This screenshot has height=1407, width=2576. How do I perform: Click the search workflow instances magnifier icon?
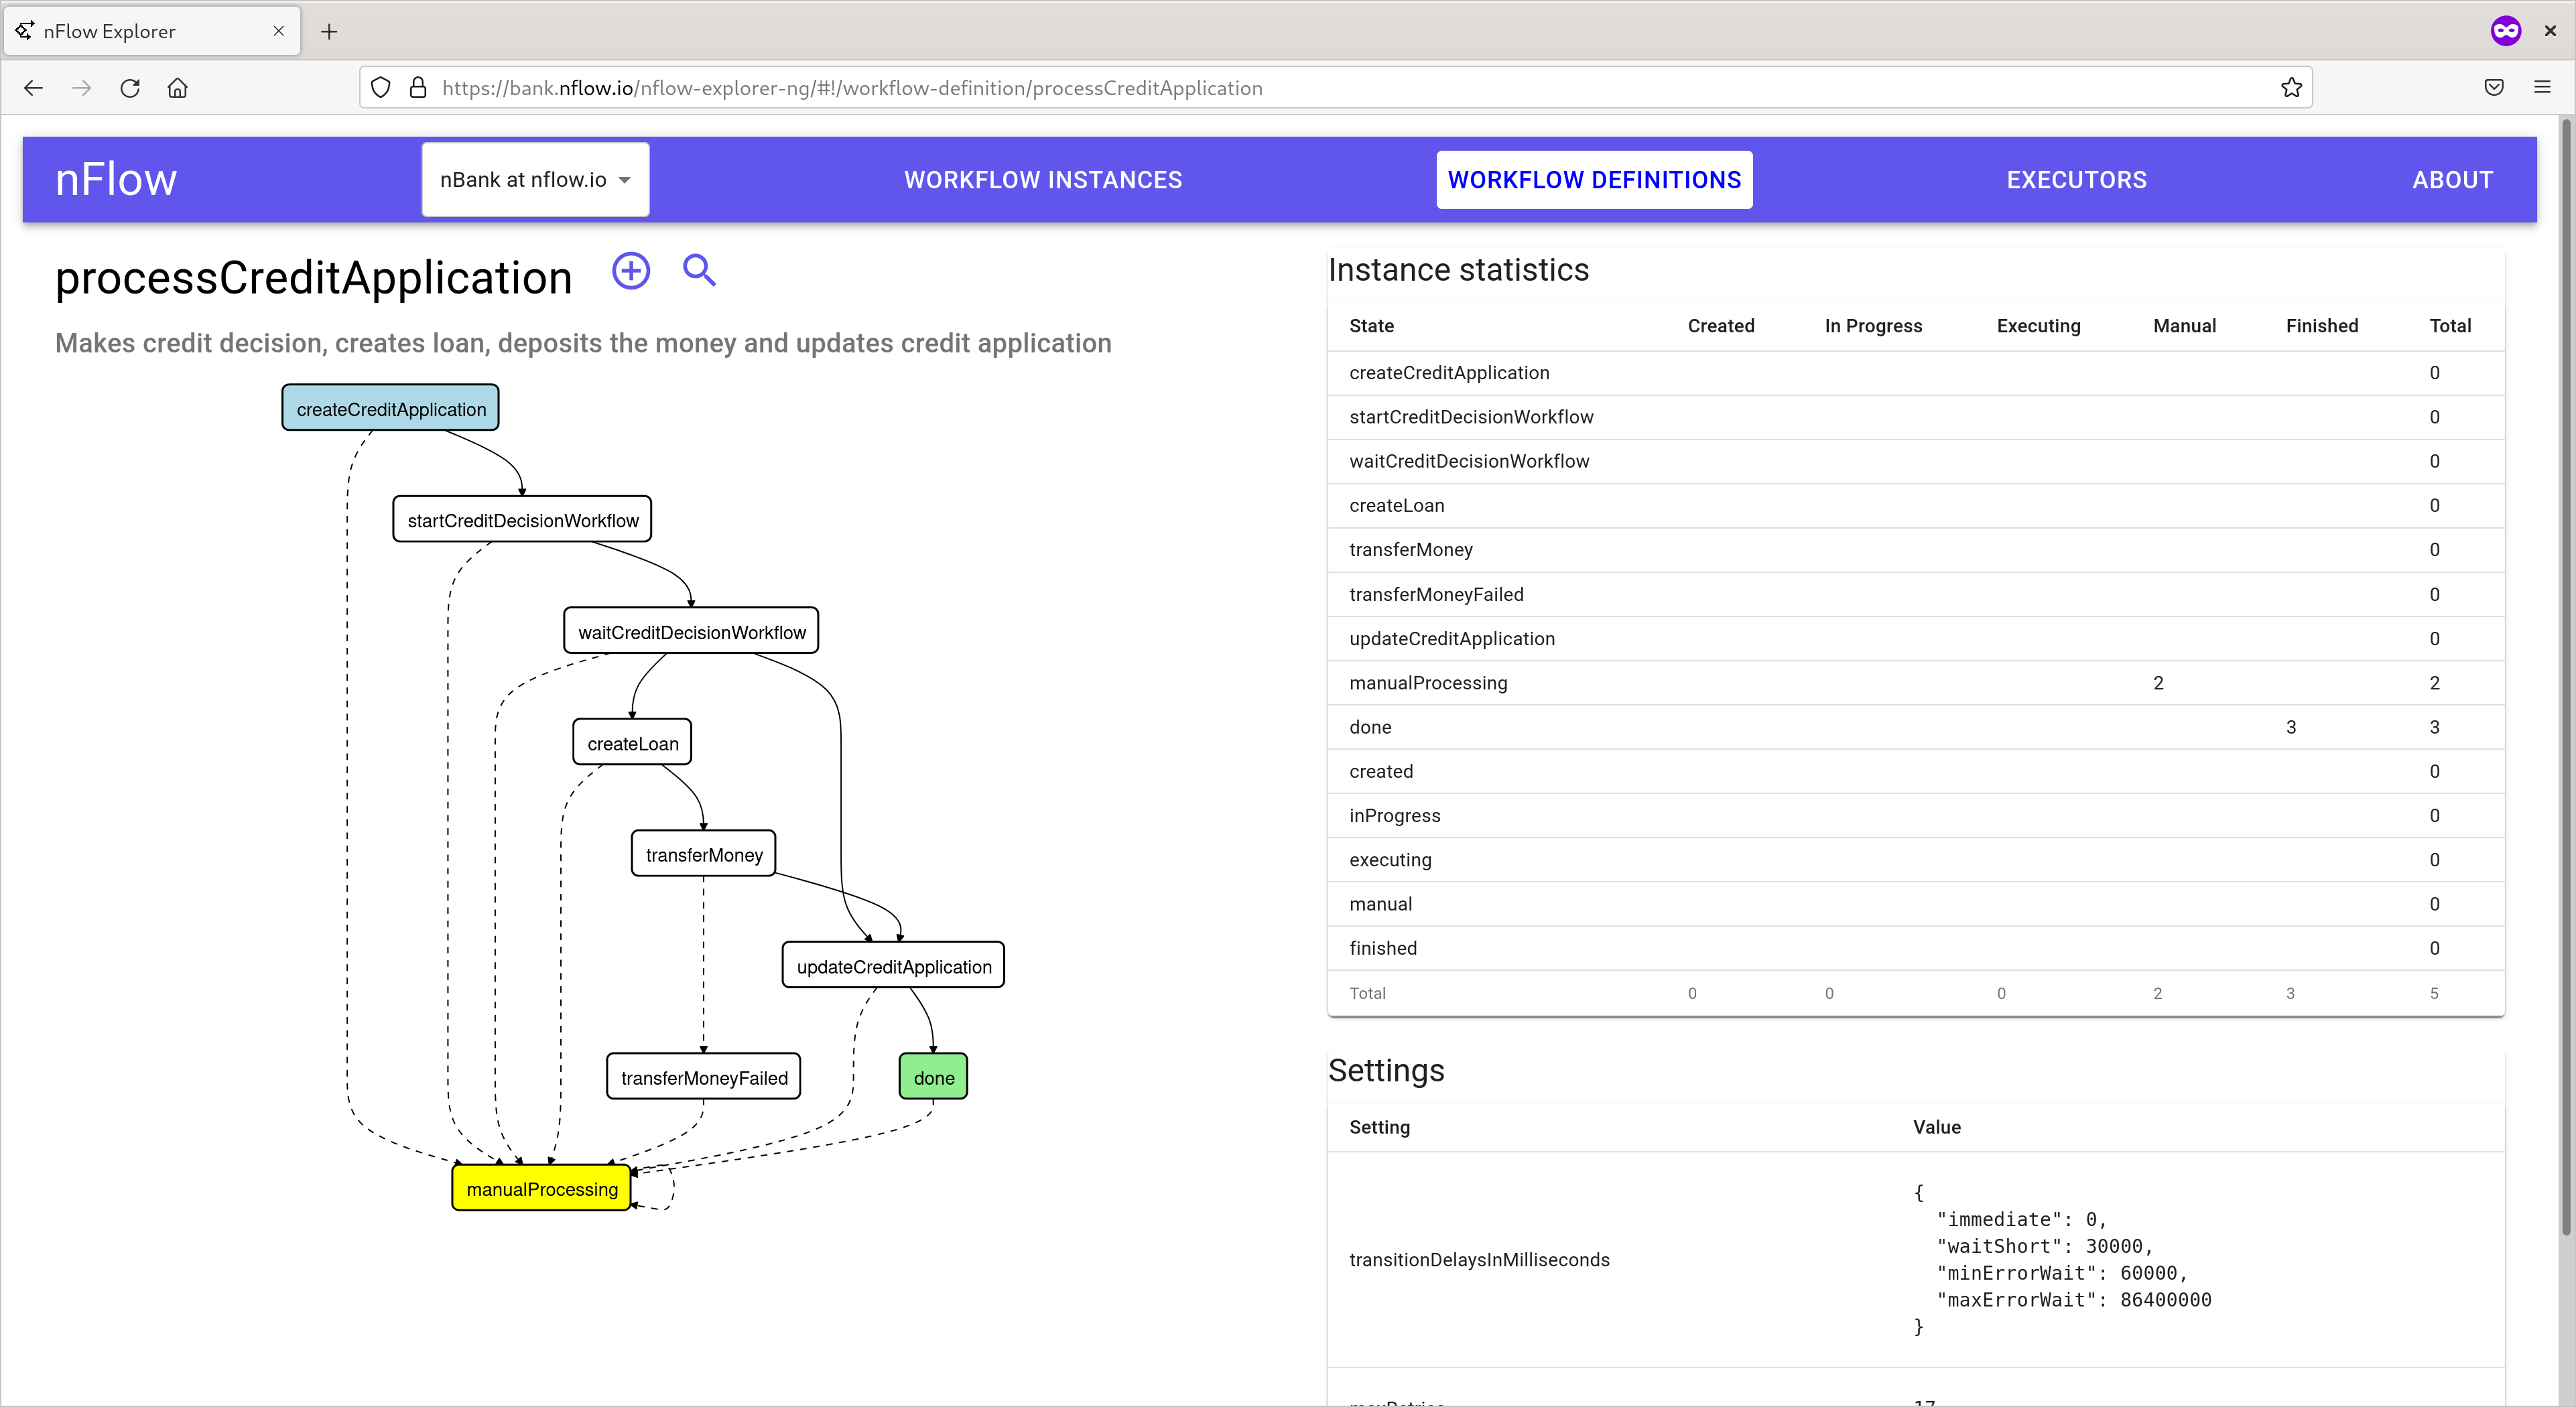pyautogui.click(x=699, y=271)
